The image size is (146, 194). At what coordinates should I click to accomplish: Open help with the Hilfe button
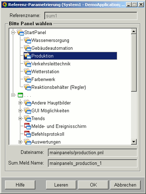[20, 185]
